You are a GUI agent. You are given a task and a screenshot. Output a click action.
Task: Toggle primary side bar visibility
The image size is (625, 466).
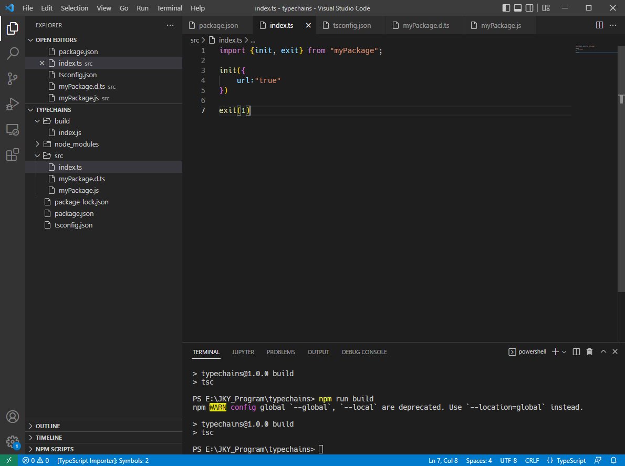coord(506,8)
